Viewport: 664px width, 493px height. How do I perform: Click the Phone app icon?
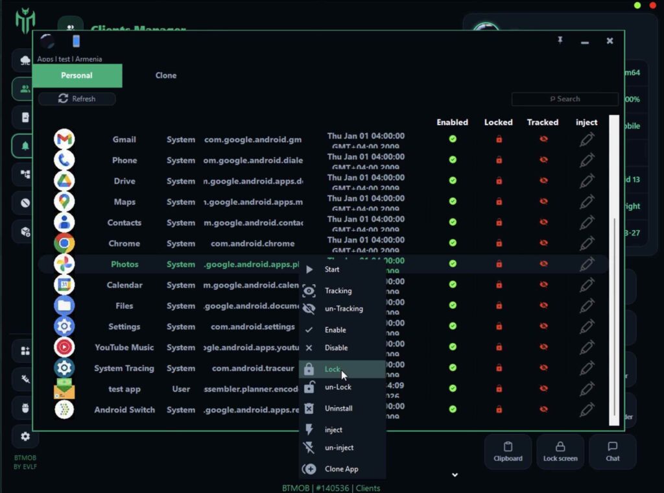coord(64,160)
